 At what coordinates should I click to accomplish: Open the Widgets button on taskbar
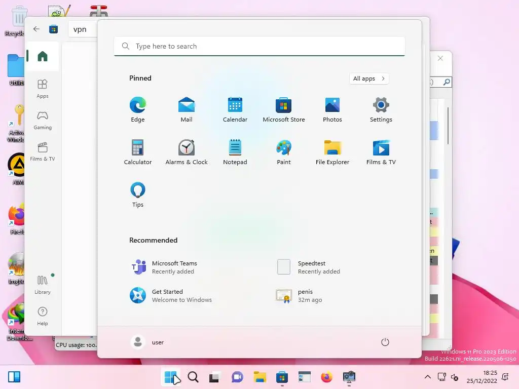point(14,377)
